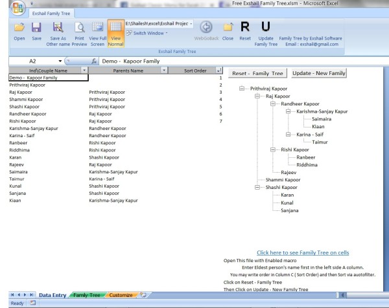
Task: Collapse the Shashi Kapoor tree node
Action: (257, 187)
